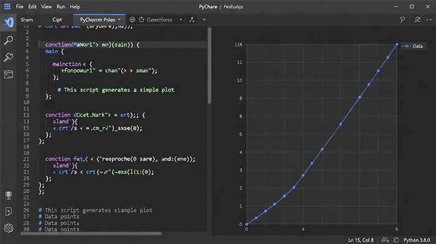Viewport: 436px width, 244px height.
Task: Open the Search magnifier in the sidebar
Action: (x=8, y=40)
